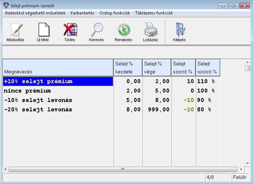253x184 pixels.
Task: Click the Selejt % kezdete column header
Action: (128, 68)
